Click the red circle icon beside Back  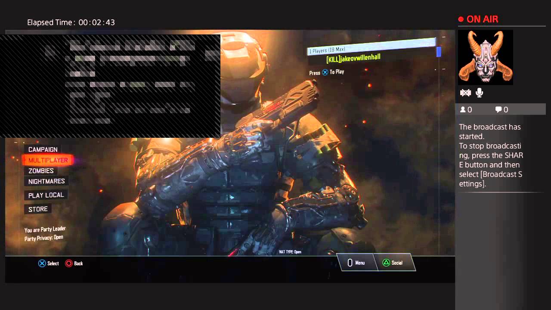pos(69,263)
